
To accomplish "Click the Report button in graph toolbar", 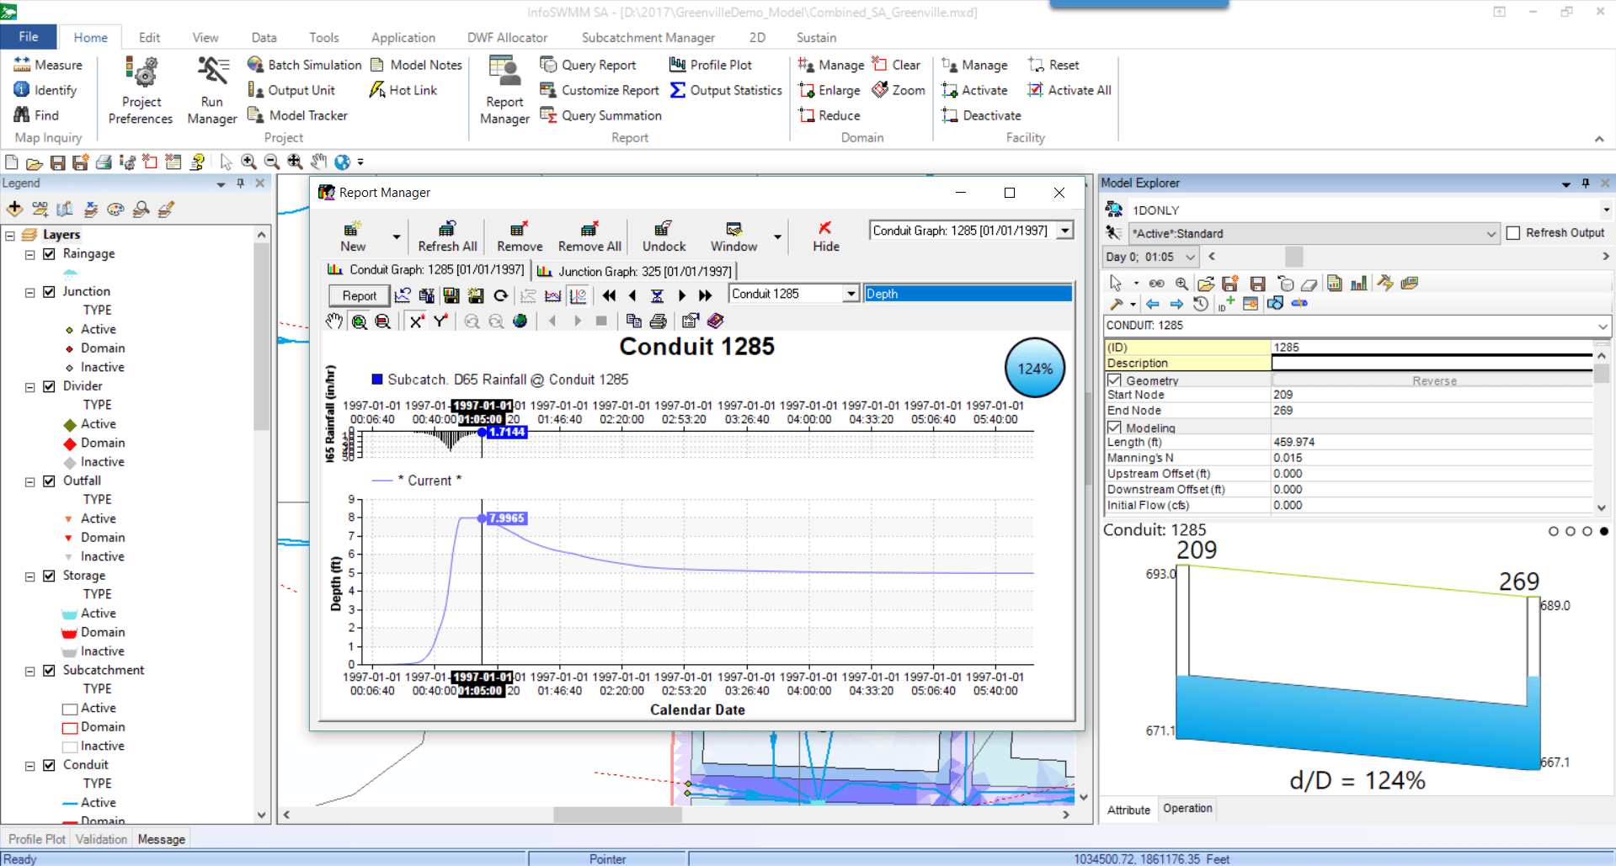I will (x=359, y=295).
